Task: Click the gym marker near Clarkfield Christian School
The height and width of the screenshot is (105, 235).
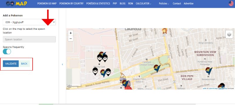Action: [157, 68]
